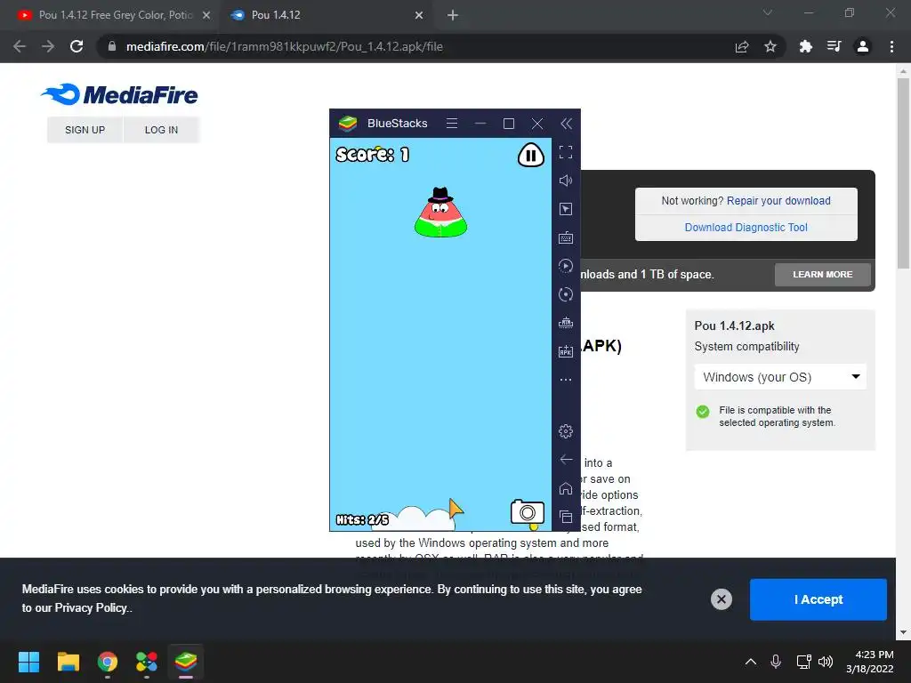Show hidden system tray icons

click(751, 662)
